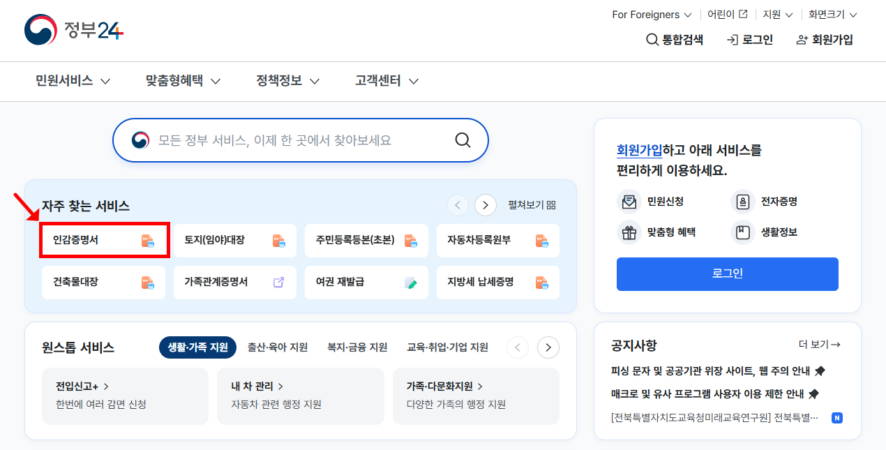Click the 전자증명 icon
886x450 pixels.
pos(742,202)
